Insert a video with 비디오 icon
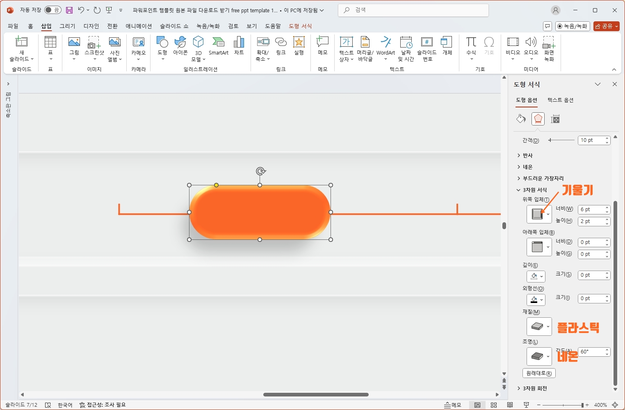The image size is (625, 410). tap(513, 48)
